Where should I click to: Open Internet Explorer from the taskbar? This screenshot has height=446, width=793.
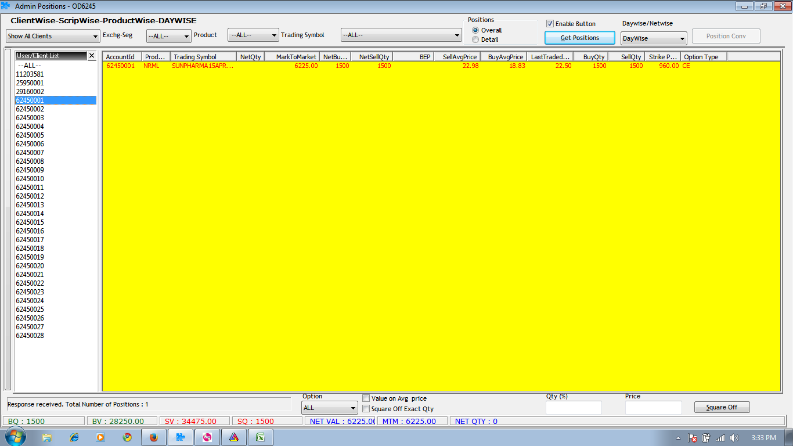(x=74, y=437)
